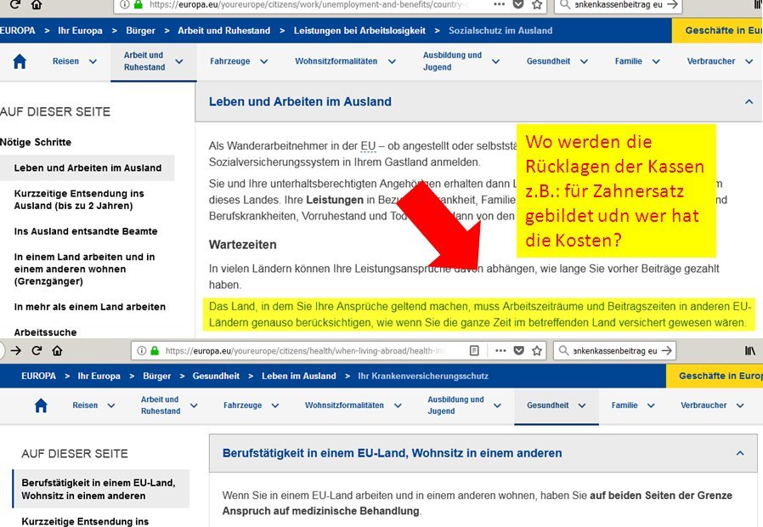This screenshot has width=763, height=527.
Task: Expand the Familie chevron in the upper page
Action: coord(656,61)
